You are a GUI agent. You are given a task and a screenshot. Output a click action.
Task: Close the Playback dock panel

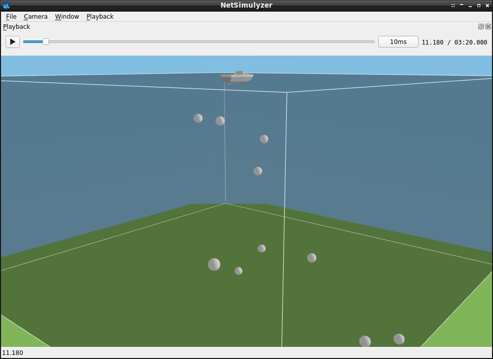[488, 27]
